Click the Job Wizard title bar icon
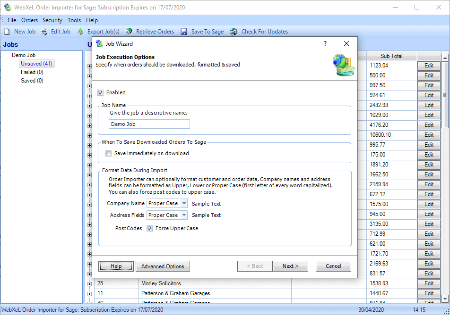Image resolution: width=450 pixels, height=315 pixels. [x=100, y=43]
